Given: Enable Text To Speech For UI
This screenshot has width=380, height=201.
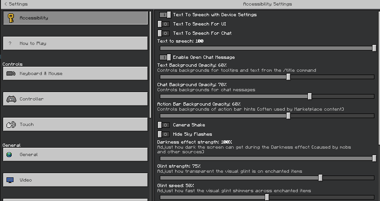Looking at the screenshot, I should 164,24.
